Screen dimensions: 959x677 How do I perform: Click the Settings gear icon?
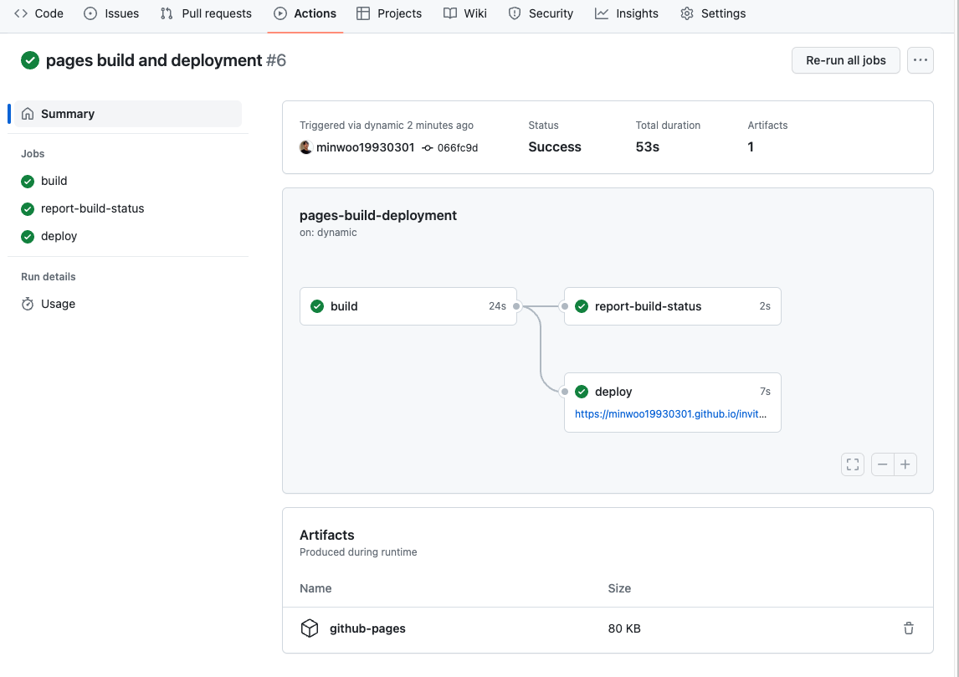click(x=687, y=13)
